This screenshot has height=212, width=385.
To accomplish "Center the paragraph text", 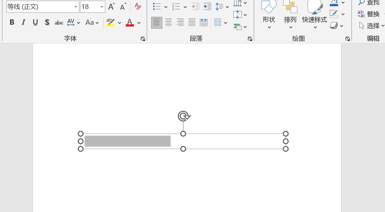I will point(169,23).
